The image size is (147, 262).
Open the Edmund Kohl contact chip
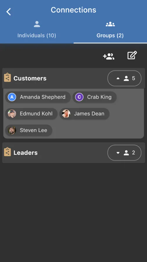(31, 114)
